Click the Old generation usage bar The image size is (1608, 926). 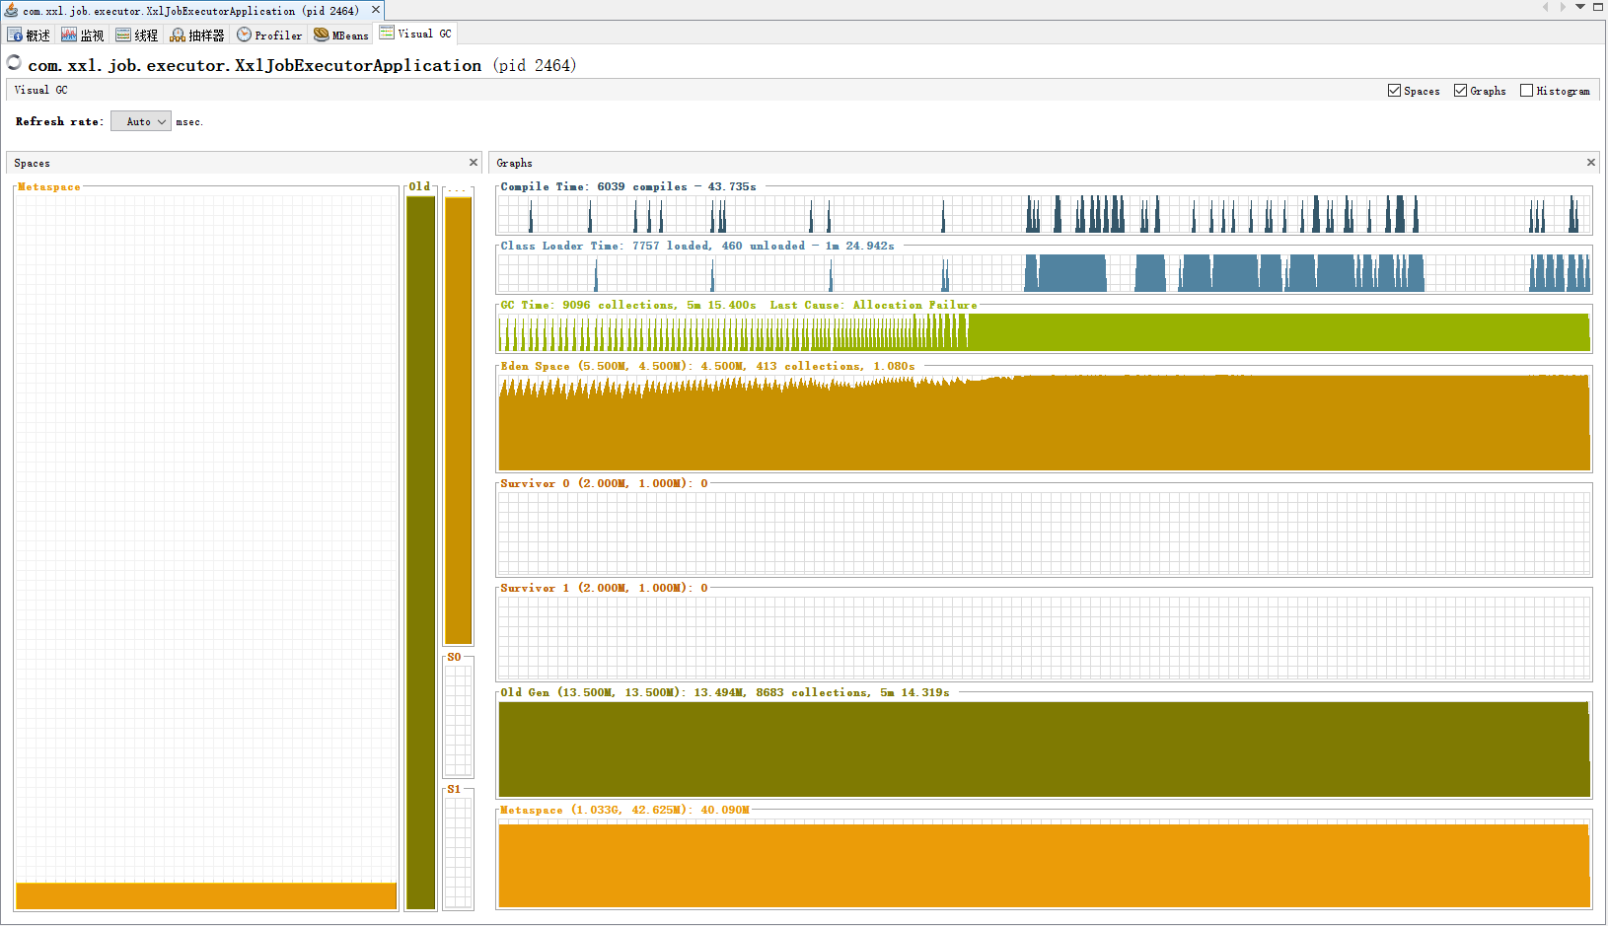420,550
